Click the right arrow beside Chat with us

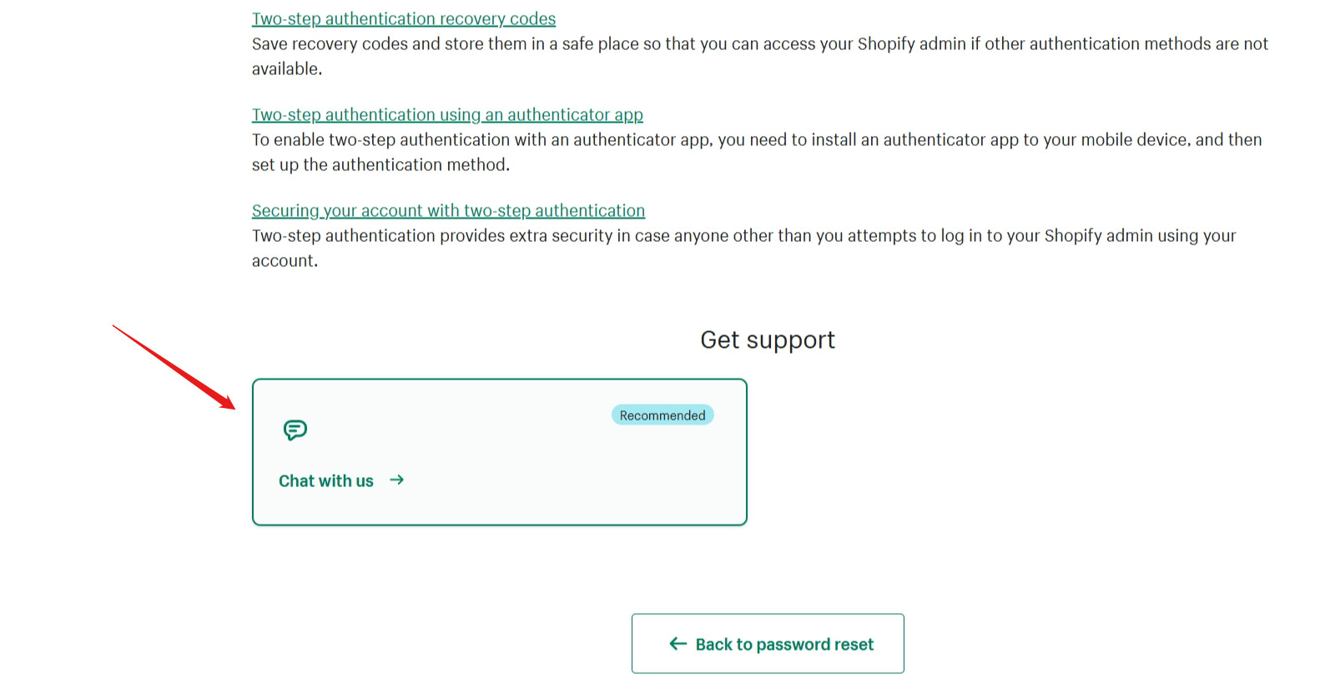click(397, 480)
